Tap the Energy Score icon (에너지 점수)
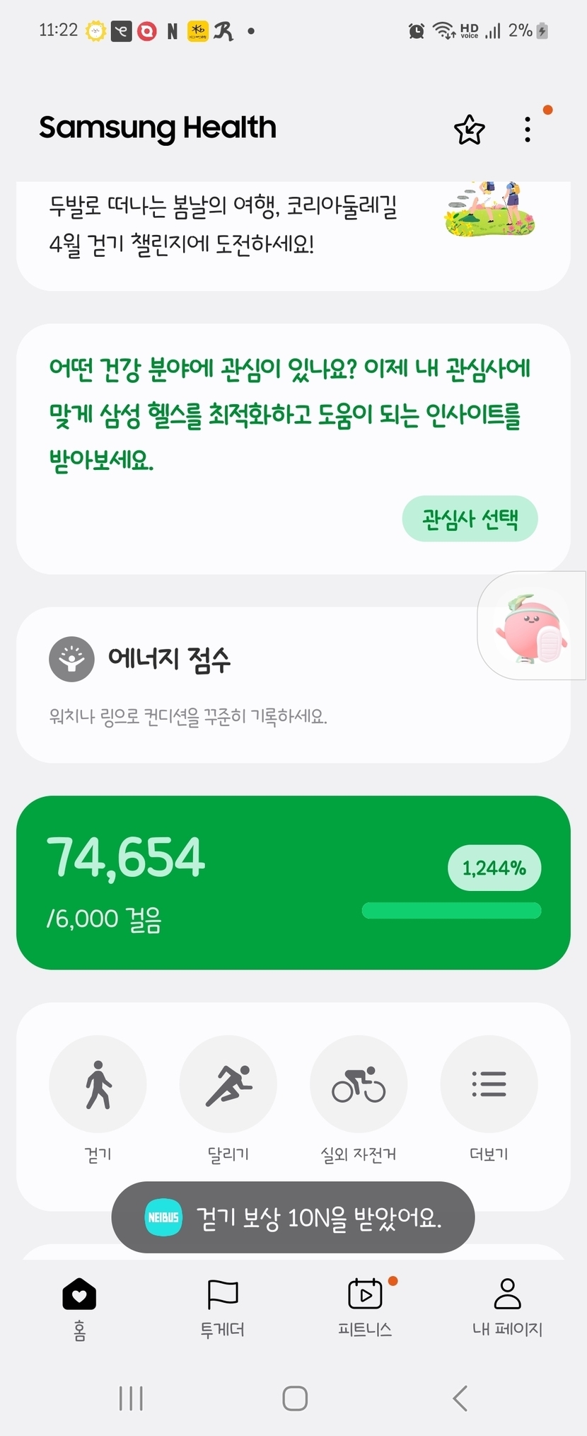 pyautogui.click(x=71, y=659)
